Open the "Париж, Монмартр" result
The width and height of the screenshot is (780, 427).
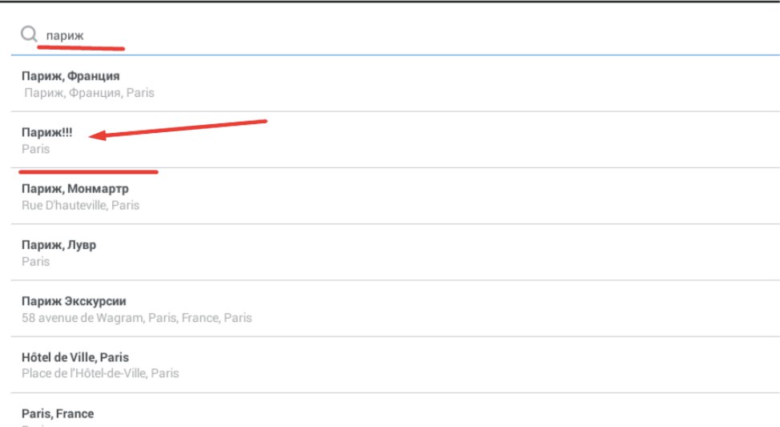pyautogui.click(x=74, y=189)
